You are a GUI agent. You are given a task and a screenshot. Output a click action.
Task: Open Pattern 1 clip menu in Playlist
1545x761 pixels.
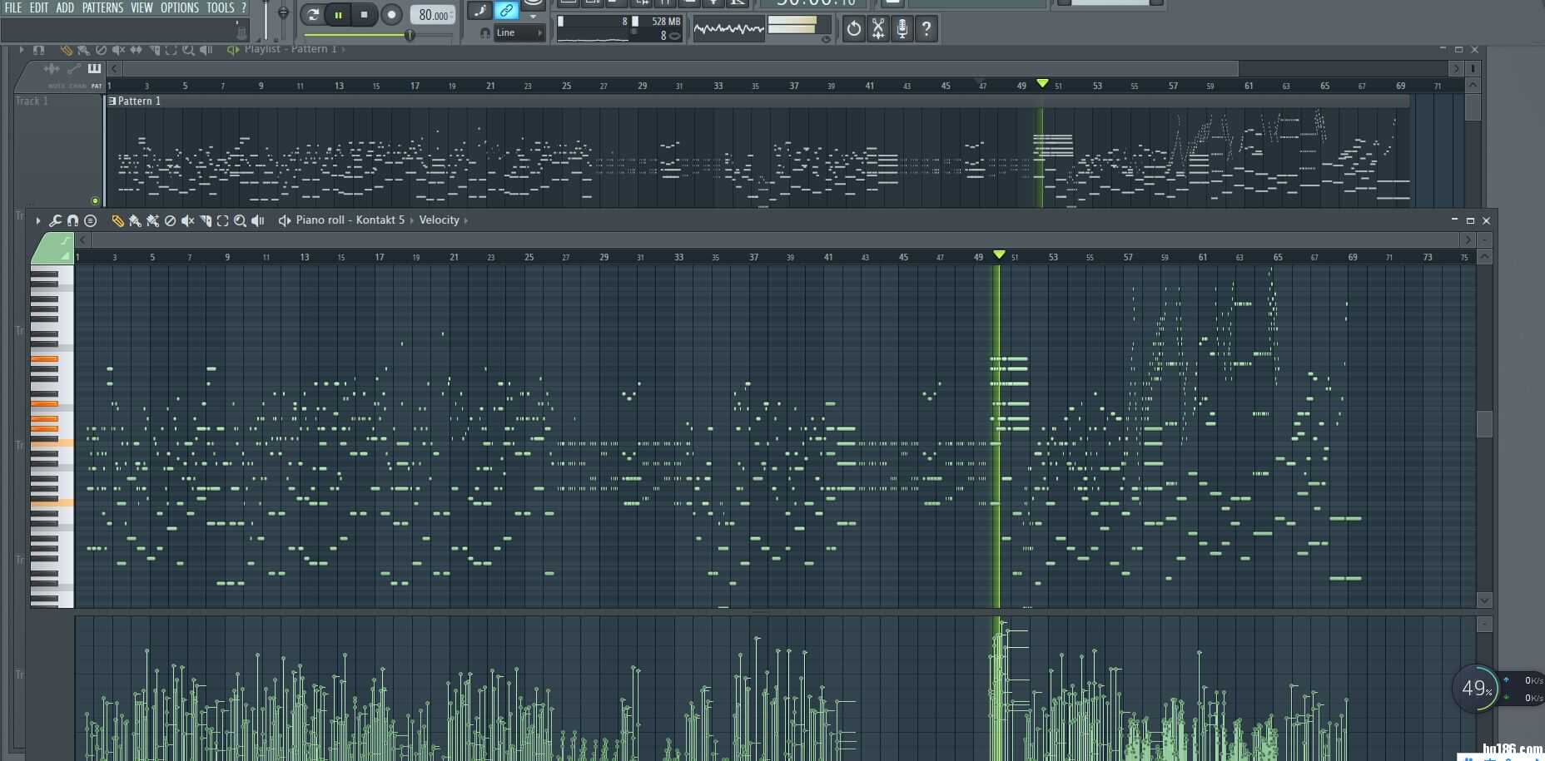[113, 101]
